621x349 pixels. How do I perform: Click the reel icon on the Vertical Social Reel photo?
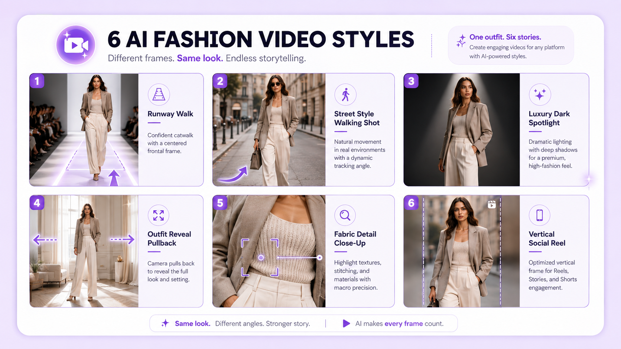492,204
